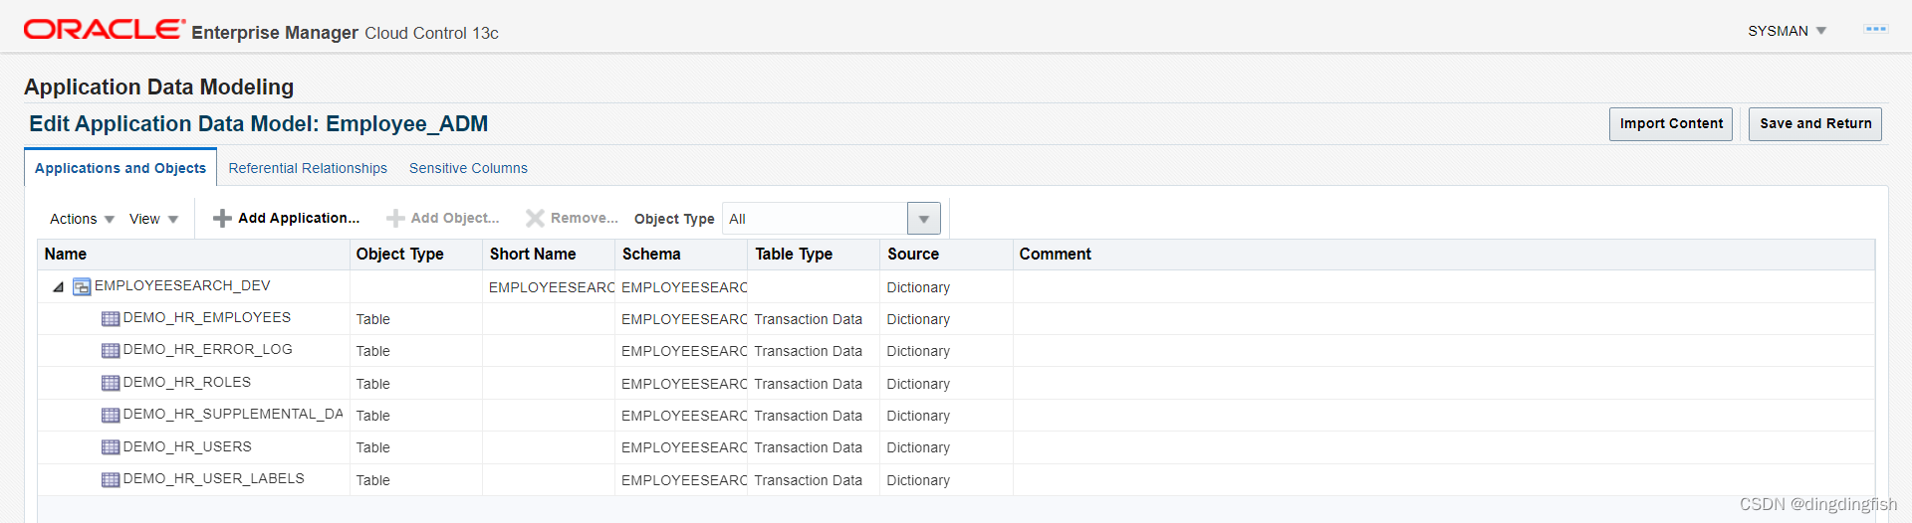Open the three-dots accessibility menu icon
Image resolution: width=1912 pixels, height=523 pixels.
(x=1875, y=30)
